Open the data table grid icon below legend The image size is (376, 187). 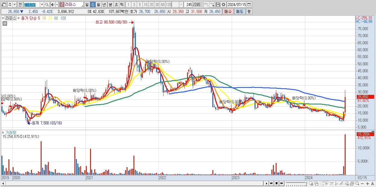point(5,23)
